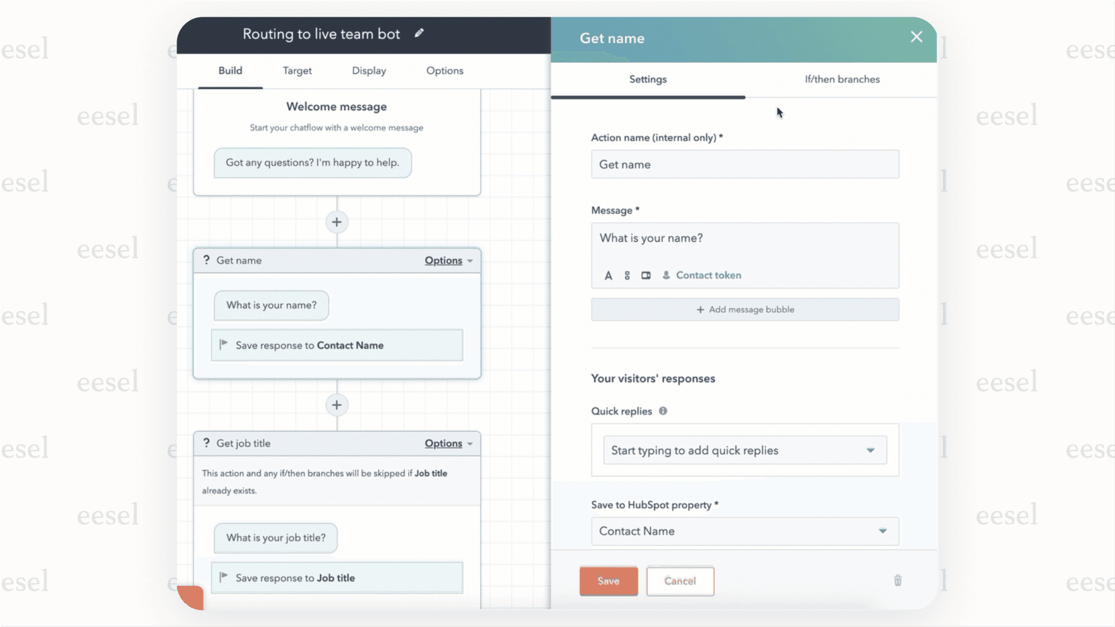Switch to the If/then branches tab
This screenshot has height=627, width=1115.
click(842, 79)
